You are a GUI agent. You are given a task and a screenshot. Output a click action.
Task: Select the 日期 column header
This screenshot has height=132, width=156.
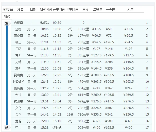pyautogui.click(x=33, y=9)
